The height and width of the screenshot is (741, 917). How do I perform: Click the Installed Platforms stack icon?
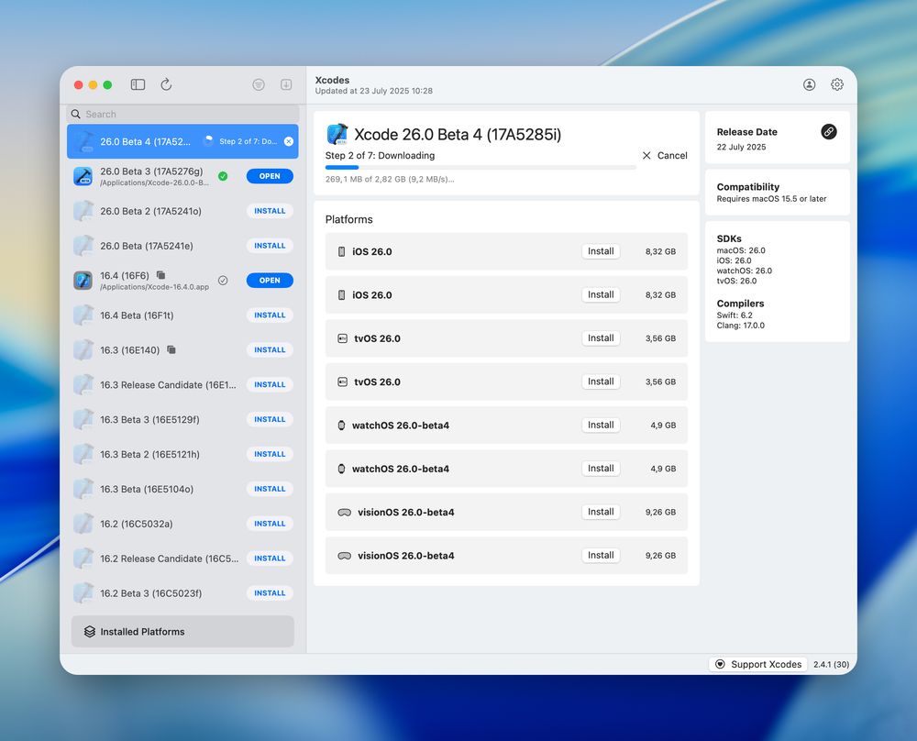[90, 632]
